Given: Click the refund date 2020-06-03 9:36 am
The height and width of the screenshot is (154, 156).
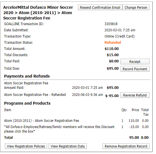Looking at the screenshot, I should click(87, 95).
